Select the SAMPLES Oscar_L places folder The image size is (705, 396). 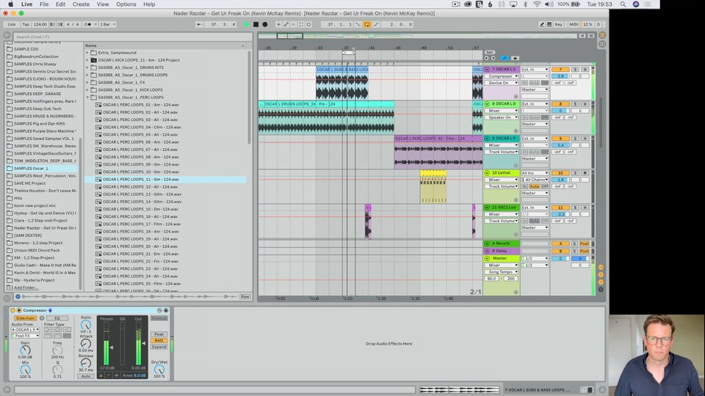[x=41, y=169]
